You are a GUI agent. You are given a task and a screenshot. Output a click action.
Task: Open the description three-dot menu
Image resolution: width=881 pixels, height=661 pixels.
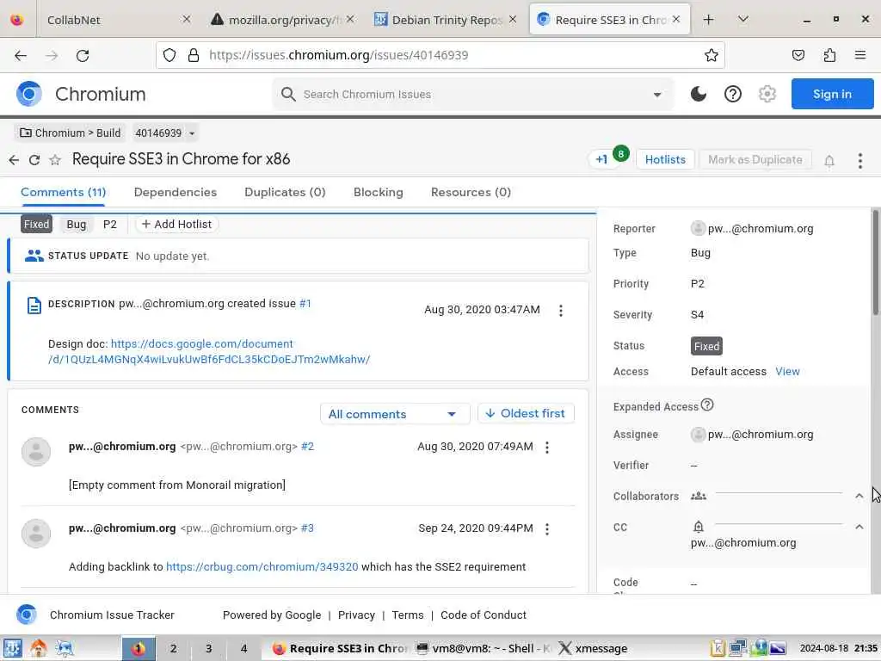pyautogui.click(x=560, y=310)
